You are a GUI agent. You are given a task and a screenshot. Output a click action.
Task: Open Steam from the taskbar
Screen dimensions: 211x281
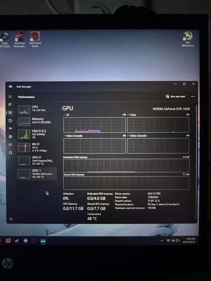coord(17,241)
